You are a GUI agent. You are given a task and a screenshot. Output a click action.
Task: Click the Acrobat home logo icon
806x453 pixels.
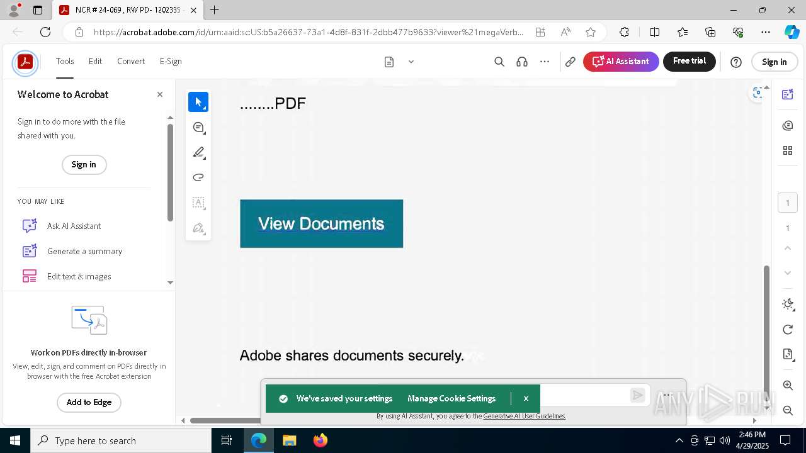25,62
